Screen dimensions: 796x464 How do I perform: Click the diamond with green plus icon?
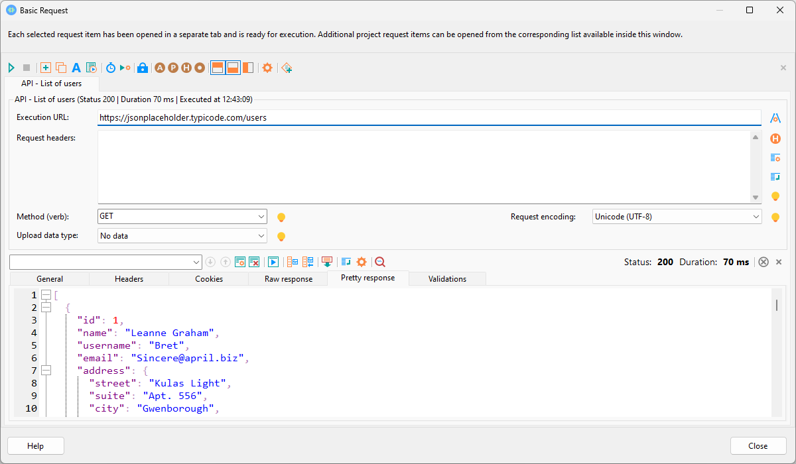coord(287,68)
